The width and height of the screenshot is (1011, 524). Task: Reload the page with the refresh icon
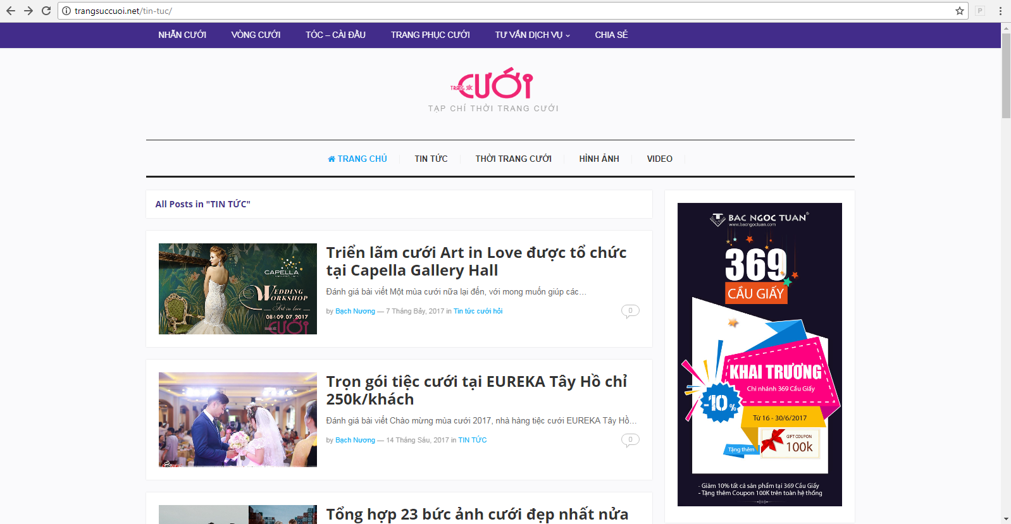(46, 11)
